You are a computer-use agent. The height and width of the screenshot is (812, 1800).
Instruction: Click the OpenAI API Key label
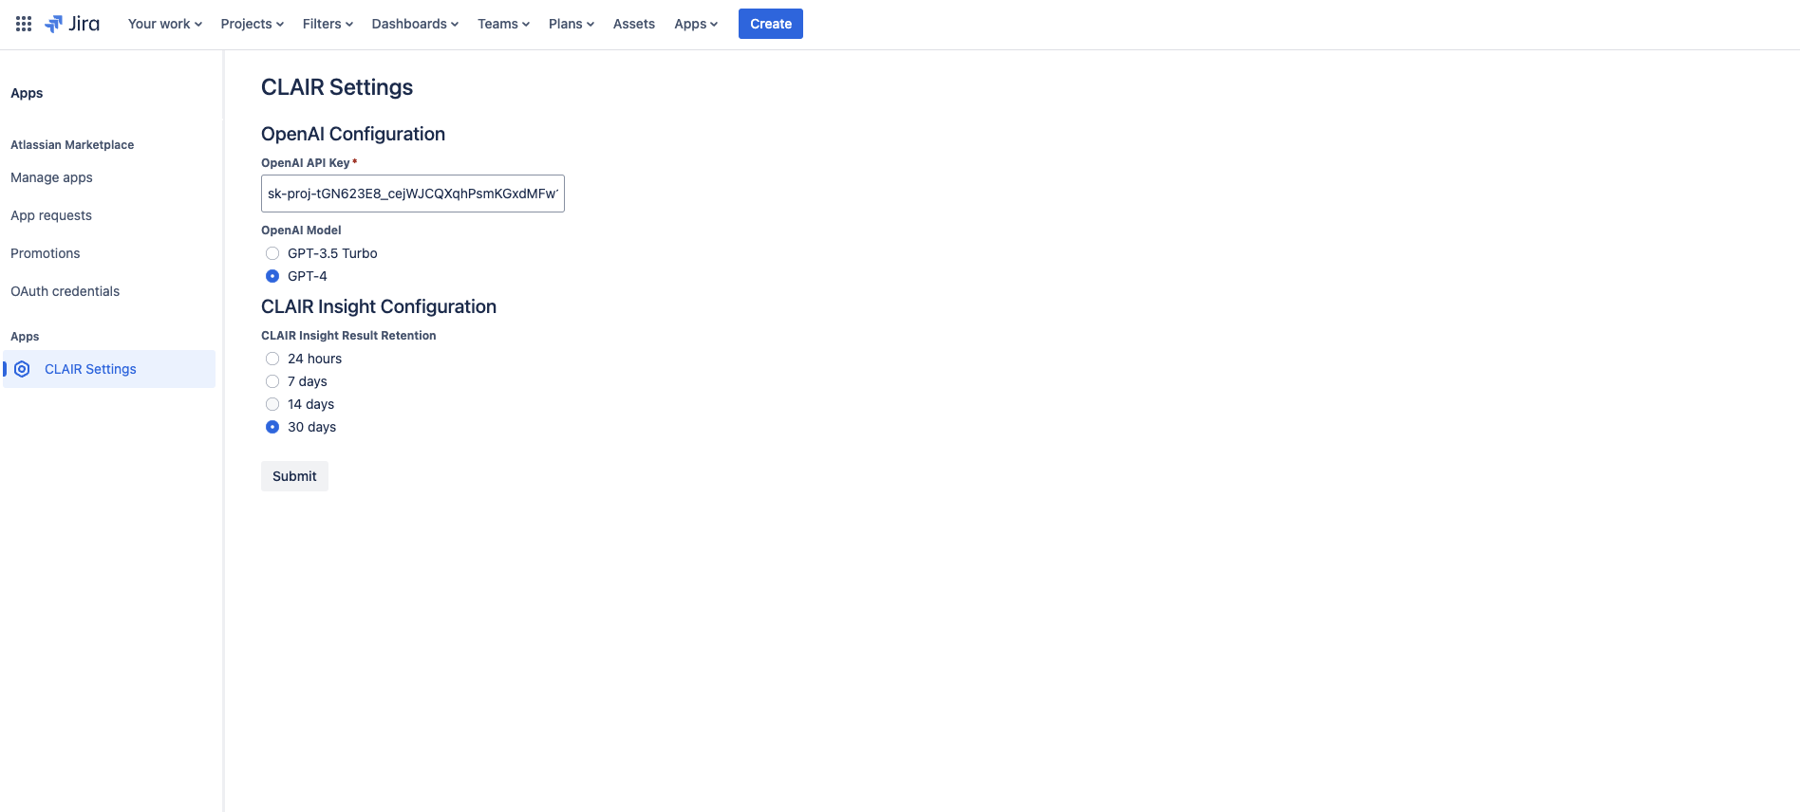click(x=306, y=163)
